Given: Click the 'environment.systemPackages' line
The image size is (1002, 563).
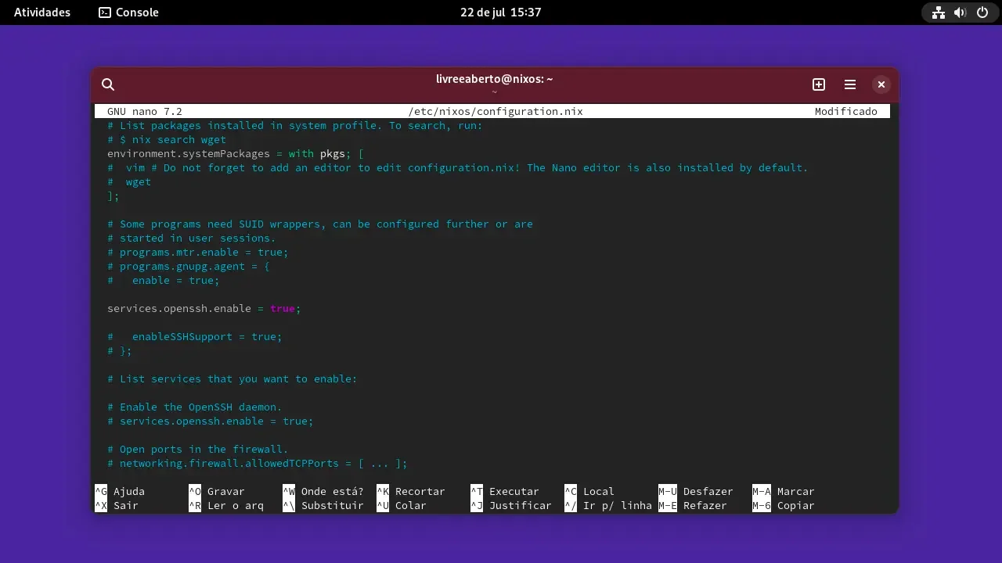Looking at the screenshot, I should pyautogui.click(x=236, y=154).
